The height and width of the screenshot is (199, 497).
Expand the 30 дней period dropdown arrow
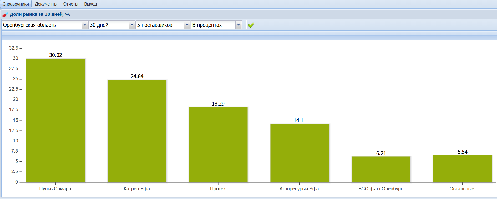(132, 25)
